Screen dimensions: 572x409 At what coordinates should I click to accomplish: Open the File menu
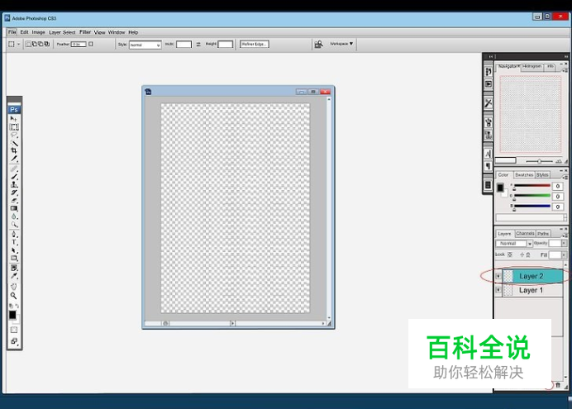[x=12, y=32]
